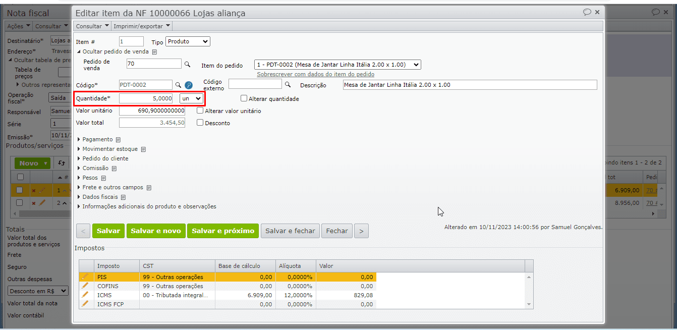
Task: Click green Novo button in Nota fiscal window
Action: pyautogui.click(x=33, y=163)
